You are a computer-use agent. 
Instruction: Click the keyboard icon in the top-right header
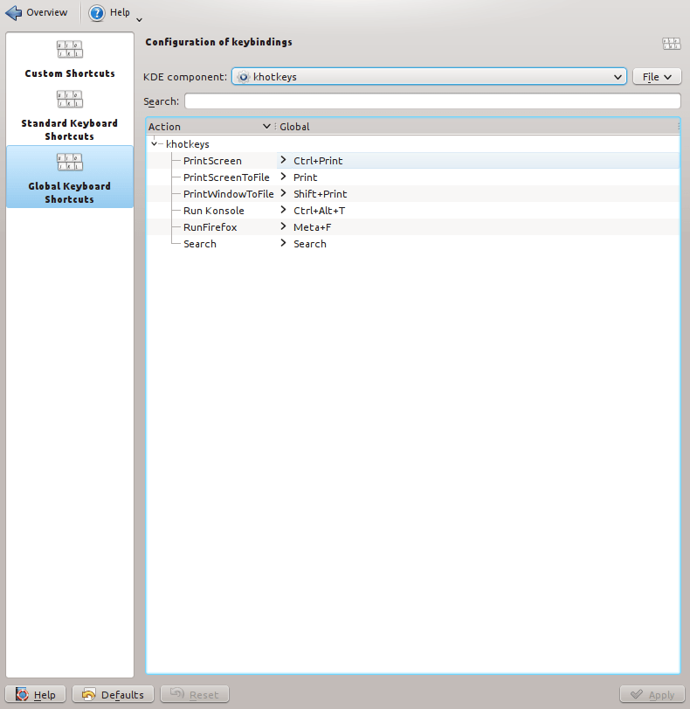(671, 44)
